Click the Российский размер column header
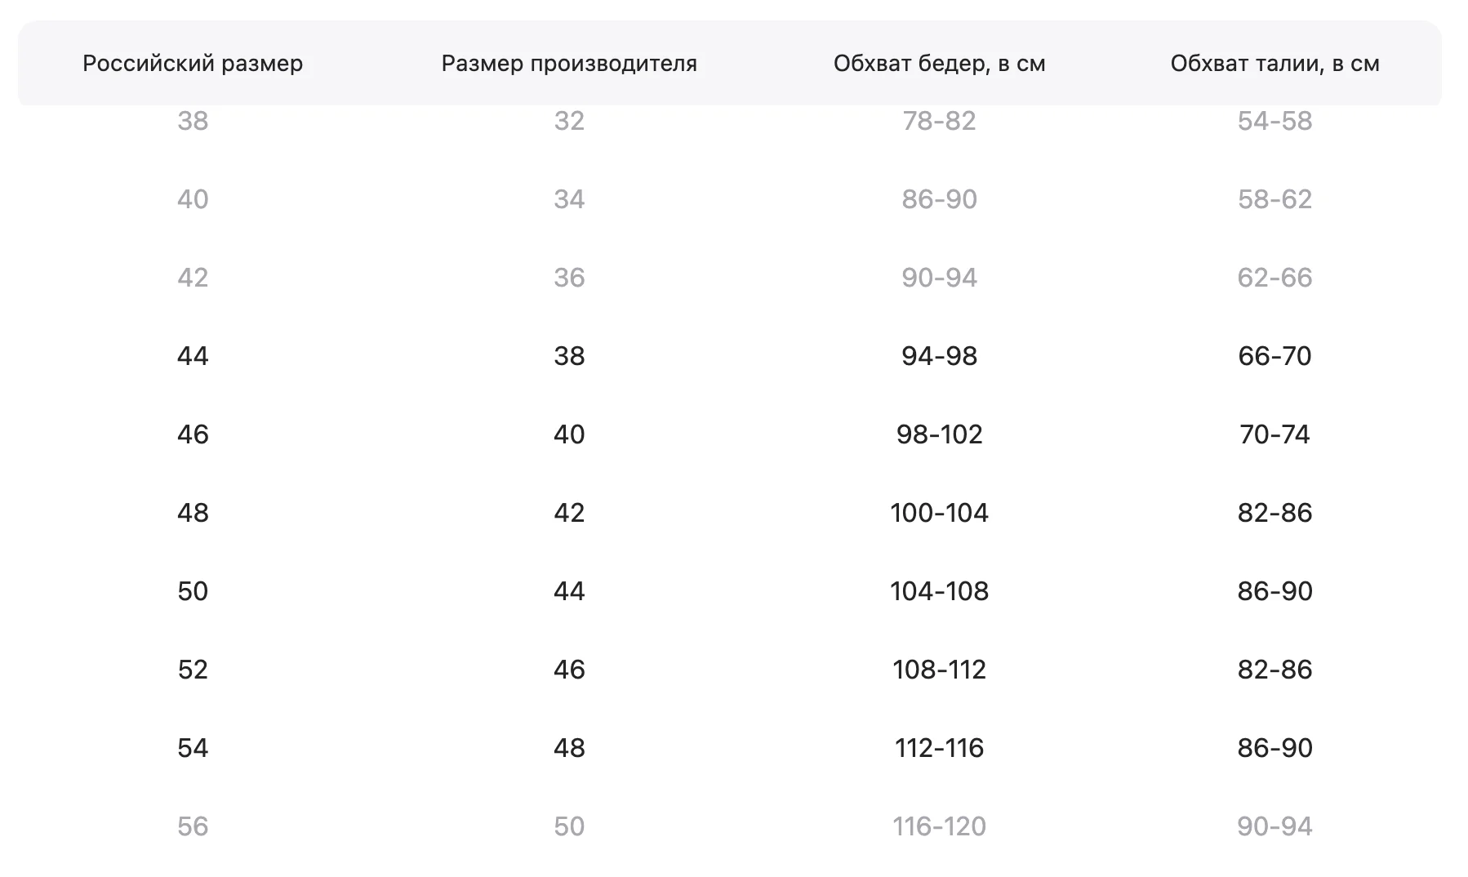This screenshot has height=877, width=1468. 193,64
